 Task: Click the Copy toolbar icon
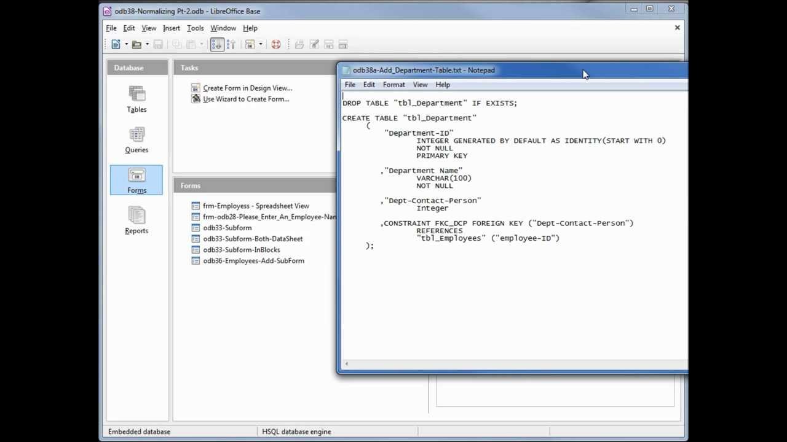(x=177, y=44)
